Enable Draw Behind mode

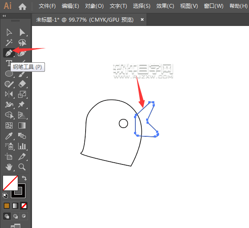(16, 216)
